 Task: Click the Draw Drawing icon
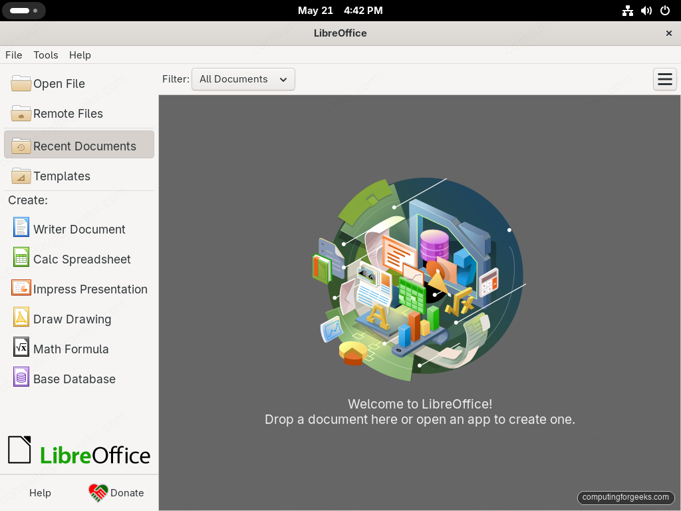[x=21, y=317]
